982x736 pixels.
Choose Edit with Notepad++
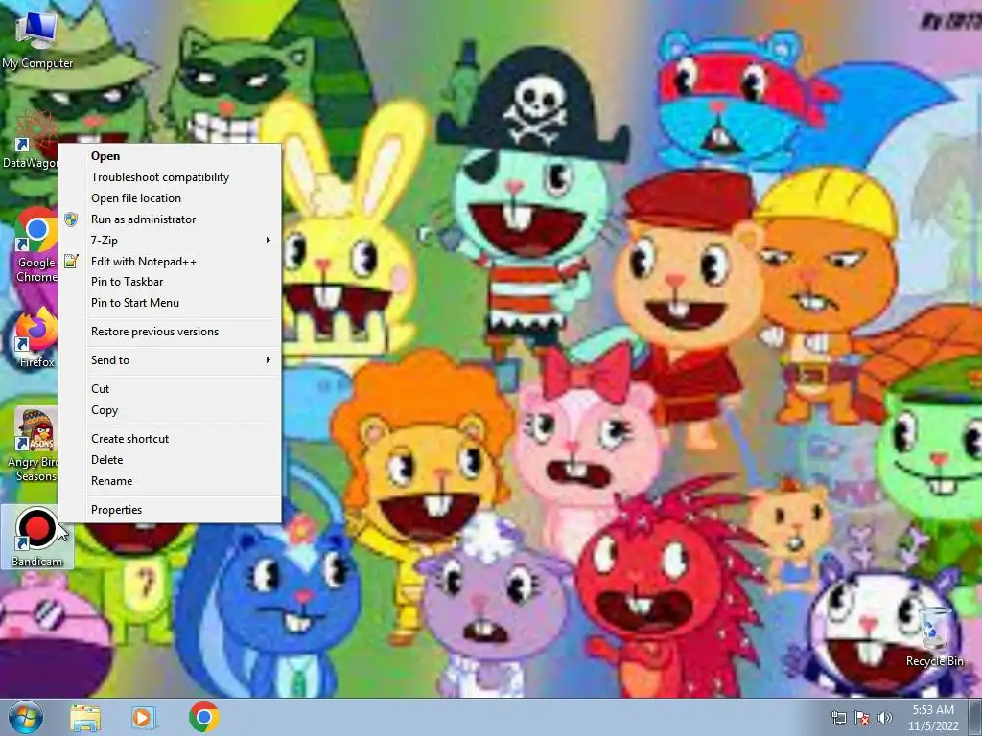(x=171, y=261)
